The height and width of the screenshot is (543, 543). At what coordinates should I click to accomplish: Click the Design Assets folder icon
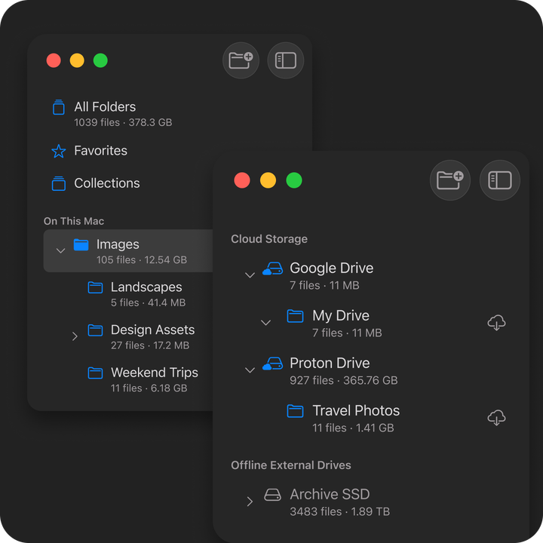[x=95, y=330]
